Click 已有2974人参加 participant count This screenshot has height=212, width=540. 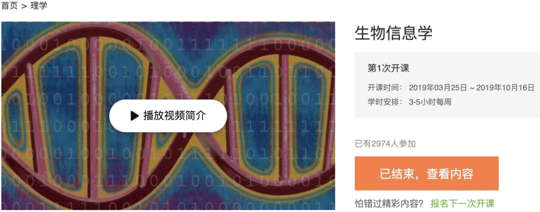coord(385,143)
